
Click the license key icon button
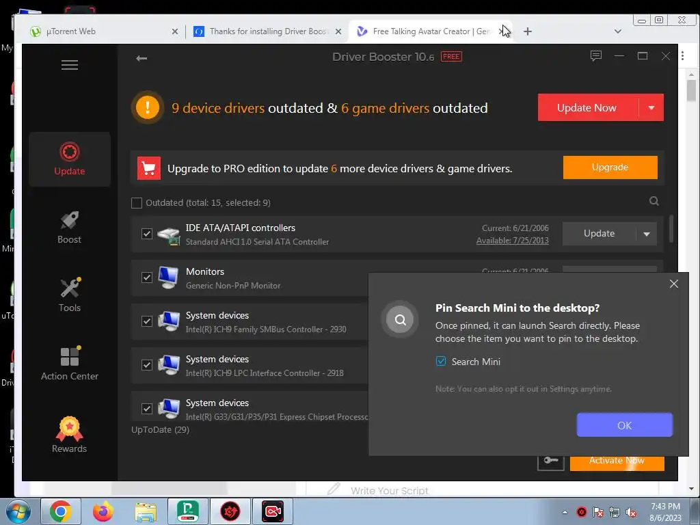click(x=550, y=461)
